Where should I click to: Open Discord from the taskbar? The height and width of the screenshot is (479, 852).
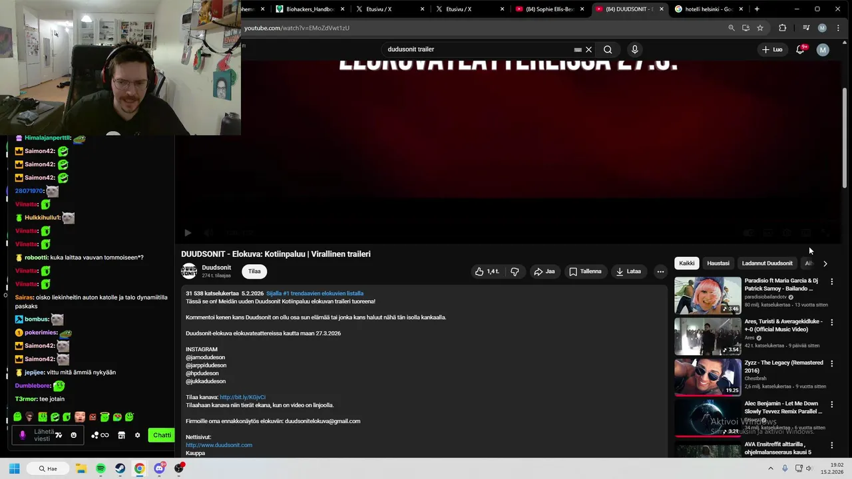(159, 468)
